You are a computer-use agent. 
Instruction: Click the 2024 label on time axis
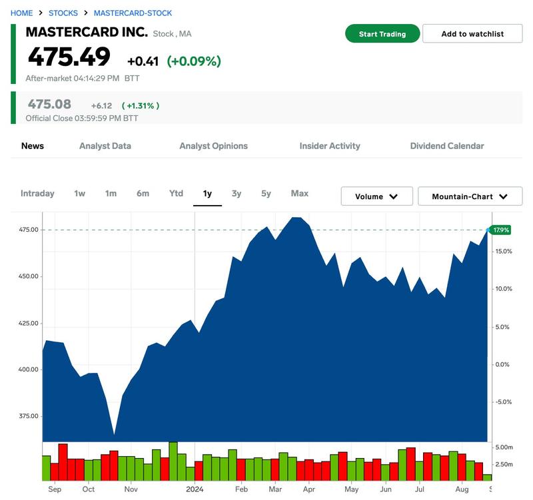click(x=195, y=489)
